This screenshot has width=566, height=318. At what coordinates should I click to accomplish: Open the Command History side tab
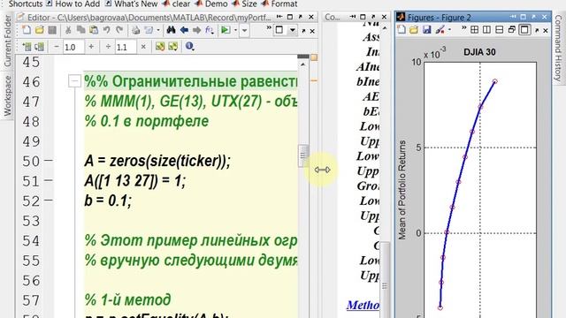559,48
